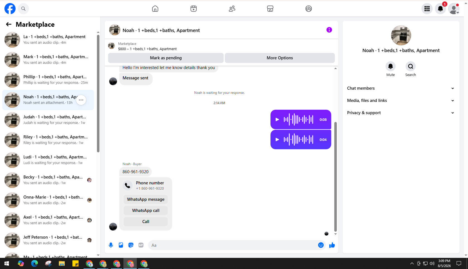This screenshot has width=468, height=269.
Task: Open File Explorer from the taskbar
Action: click(x=62, y=263)
